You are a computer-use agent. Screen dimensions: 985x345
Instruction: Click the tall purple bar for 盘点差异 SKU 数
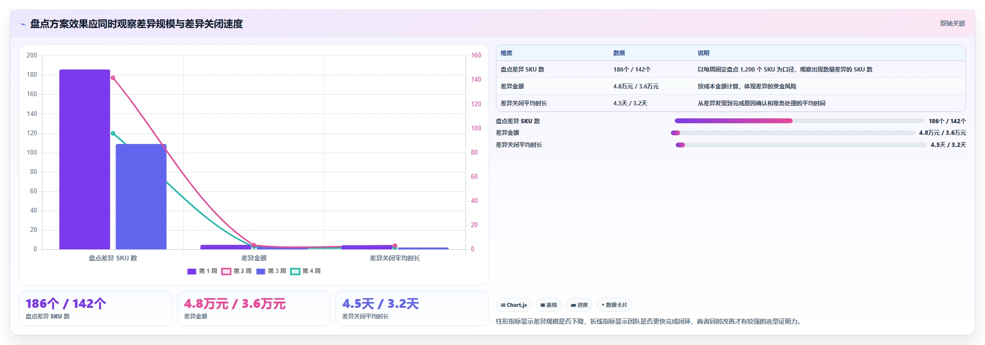tap(85, 159)
